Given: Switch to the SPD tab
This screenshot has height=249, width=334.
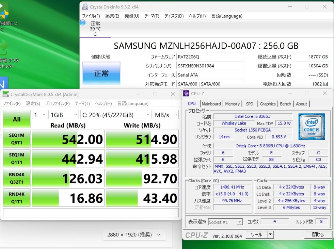Looking at the screenshot, I should coord(250,104).
